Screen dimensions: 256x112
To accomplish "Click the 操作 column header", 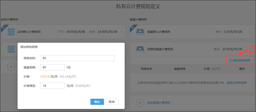I will [x=242, y=69].
